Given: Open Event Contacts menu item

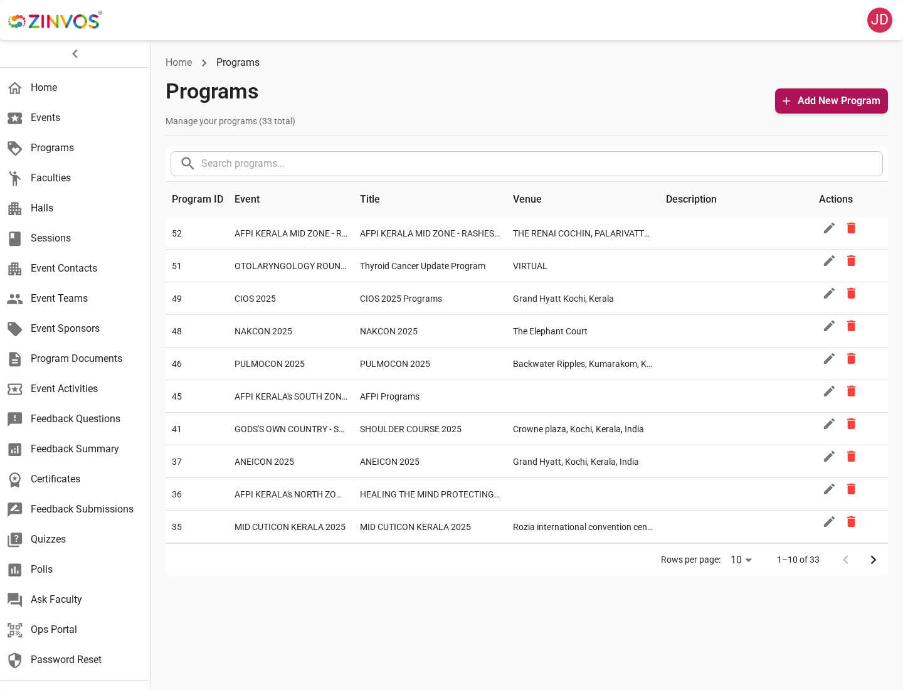Looking at the screenshot, I should [75, 268].
